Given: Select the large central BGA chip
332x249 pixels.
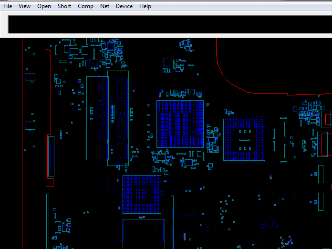Looking at the screenshot, I should click(180, 124).
